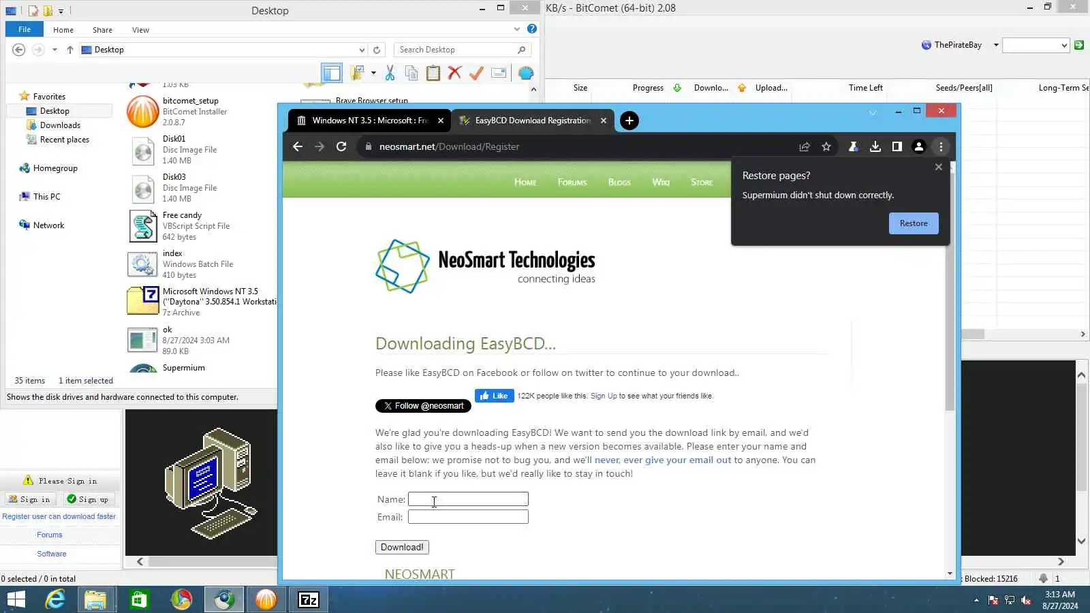The height and width of the screenshot is (613, 1090).
Task: Close the Windows NT 3.5 tab
Action: [x=441, y=121]
